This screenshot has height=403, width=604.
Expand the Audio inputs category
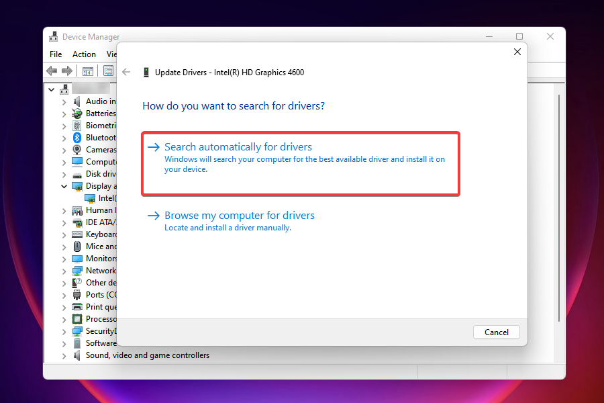64,102
